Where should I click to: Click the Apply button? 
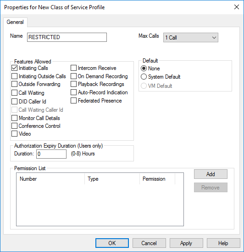tap(186, 243)
